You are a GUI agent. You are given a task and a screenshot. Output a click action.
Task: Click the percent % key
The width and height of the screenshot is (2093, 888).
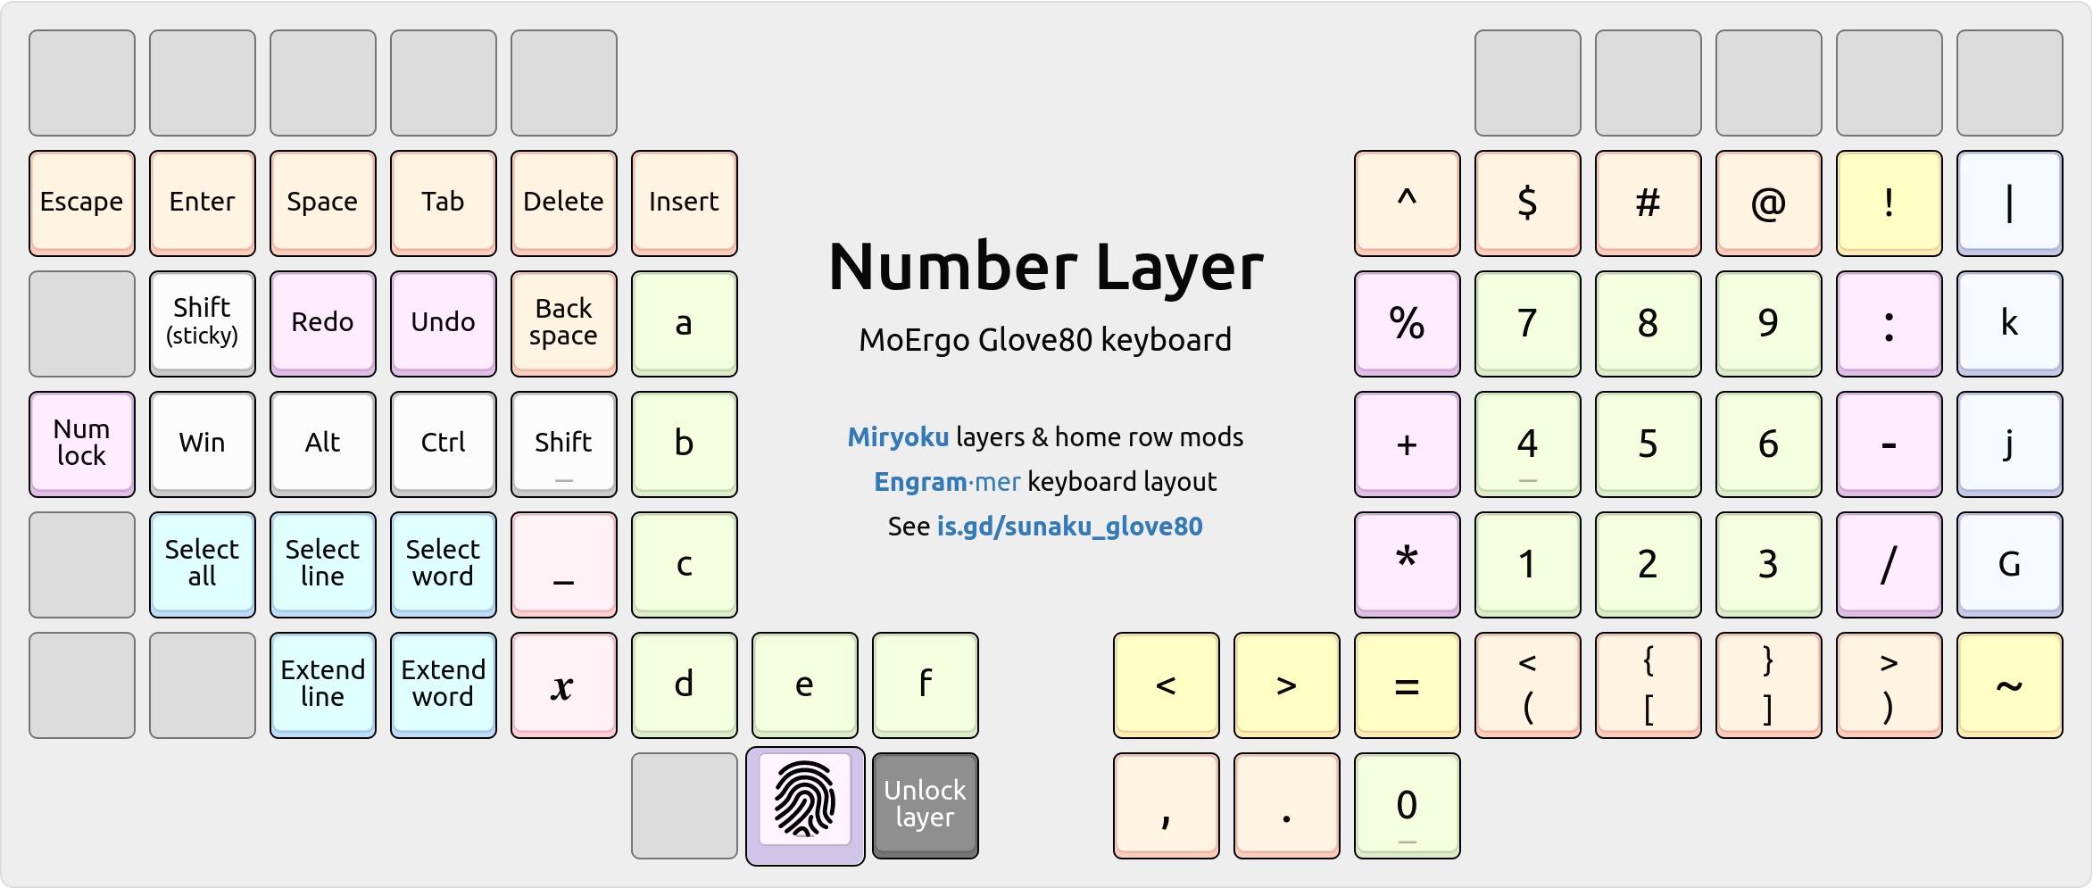[x=1408, y=324]
